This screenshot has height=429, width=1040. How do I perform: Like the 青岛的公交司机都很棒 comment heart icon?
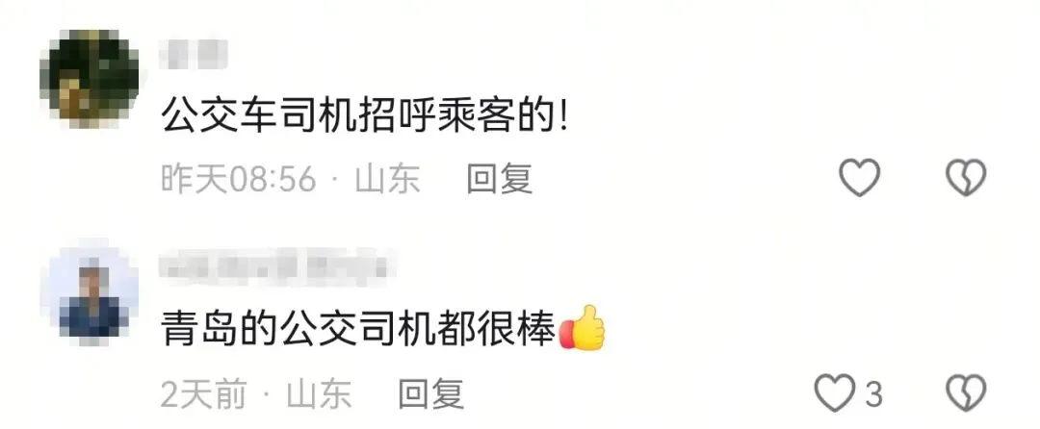[835, 393]
